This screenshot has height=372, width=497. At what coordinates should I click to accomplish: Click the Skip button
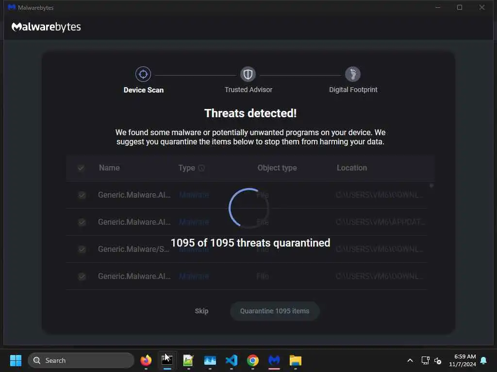coord(201,311)
